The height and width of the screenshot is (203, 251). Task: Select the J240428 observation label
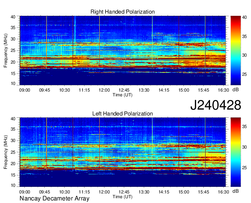pos(216,105)
